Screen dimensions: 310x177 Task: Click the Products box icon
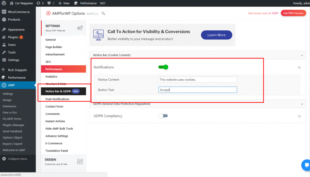pyautogui.click(x=4, y=19)
